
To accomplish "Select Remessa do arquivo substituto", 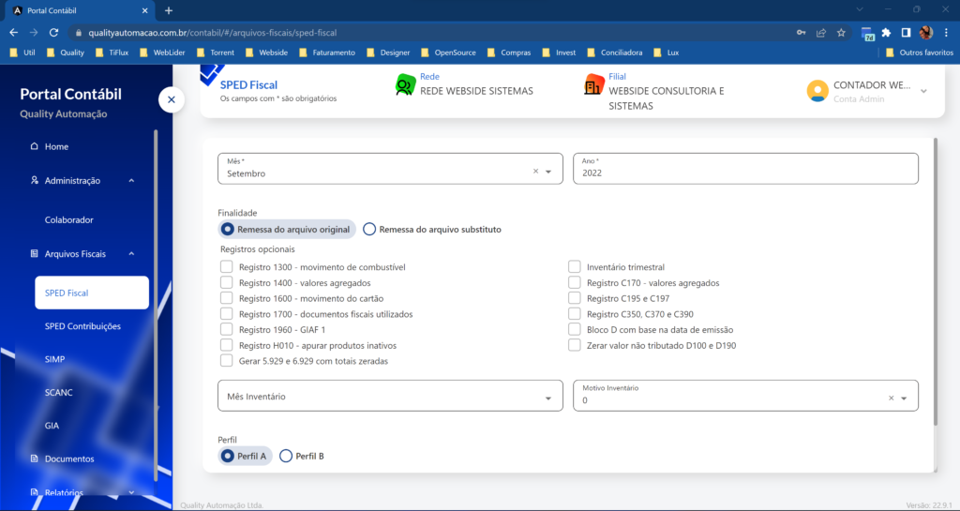I will (369, 229).
